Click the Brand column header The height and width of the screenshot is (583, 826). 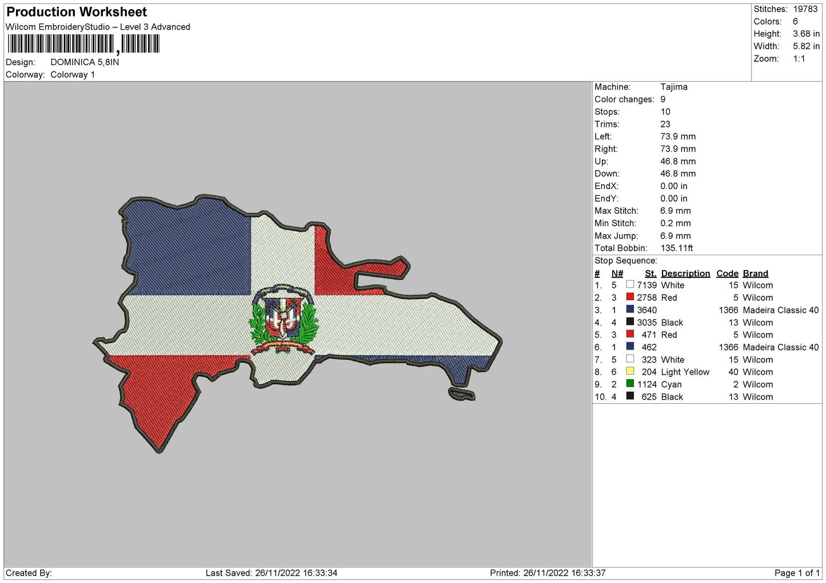(756, 274)
